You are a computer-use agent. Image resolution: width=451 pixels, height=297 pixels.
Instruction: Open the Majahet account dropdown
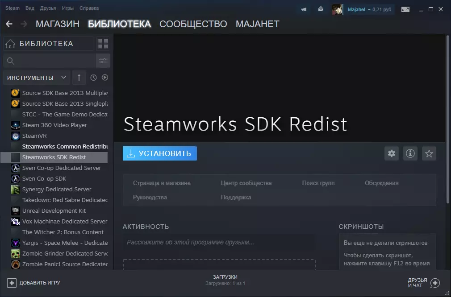tap(359, 9)
